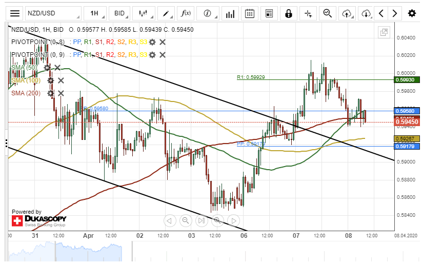This screenshot has height=265, width=422.
Task: Open SMA (100) settings gear
Action: [x=51, y=80]
